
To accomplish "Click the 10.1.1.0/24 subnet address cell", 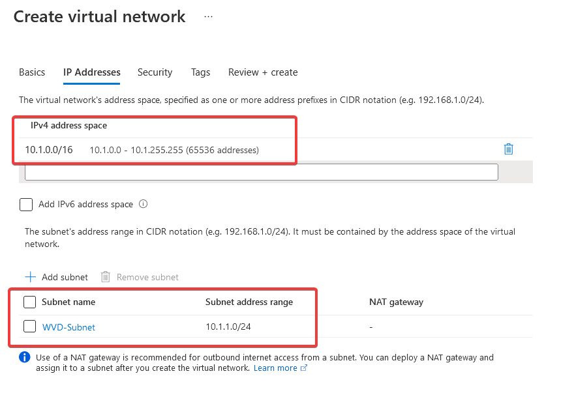I will (228, 327).
